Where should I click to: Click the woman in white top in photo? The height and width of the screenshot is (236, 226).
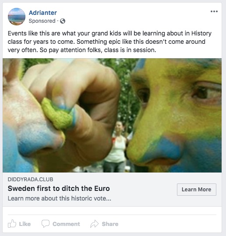[x=117, y=146]
